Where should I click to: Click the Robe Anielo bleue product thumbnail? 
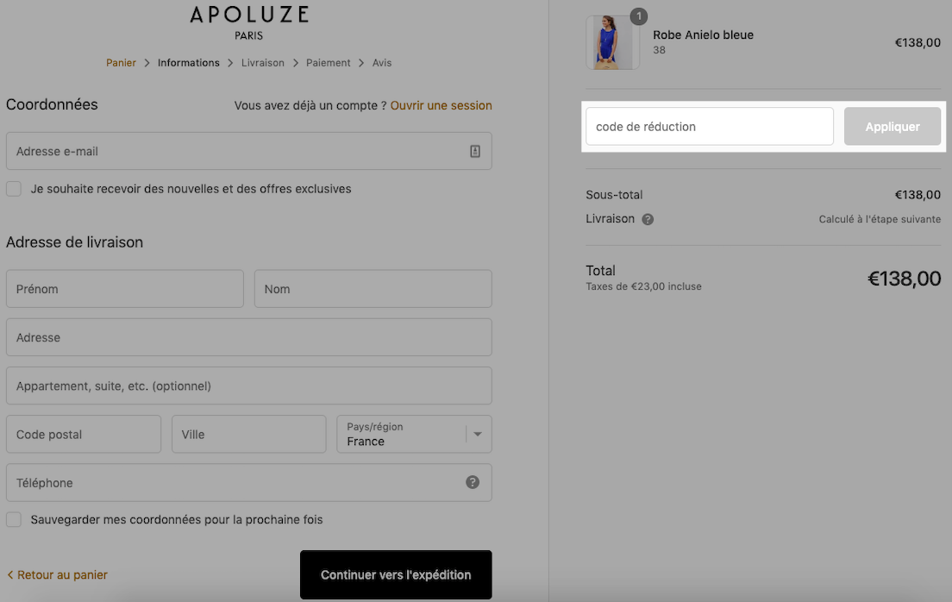(612, 42)
